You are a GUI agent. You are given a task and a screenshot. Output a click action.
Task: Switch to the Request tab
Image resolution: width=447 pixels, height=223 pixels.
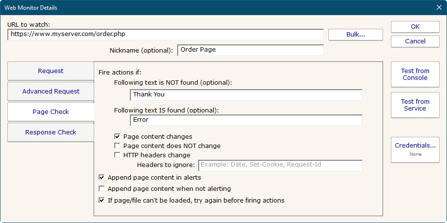coord(51,71)
